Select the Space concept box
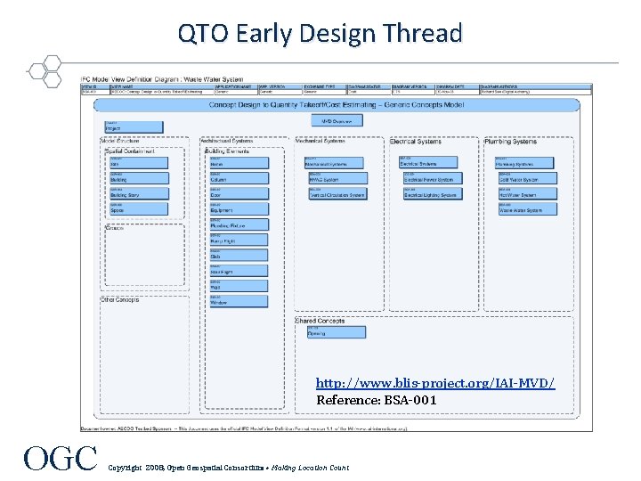The width and height of the screenshot is (641, 481). [139, 209]
